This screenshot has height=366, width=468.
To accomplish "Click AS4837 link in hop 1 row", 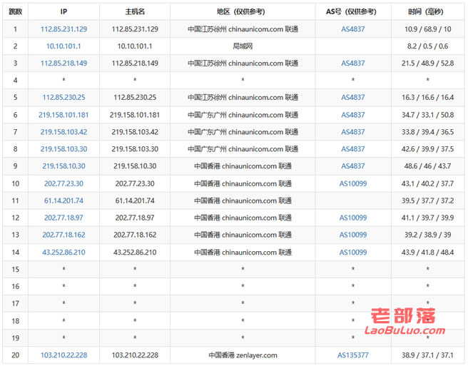I will pyautogui.click(x=353, y=29).
